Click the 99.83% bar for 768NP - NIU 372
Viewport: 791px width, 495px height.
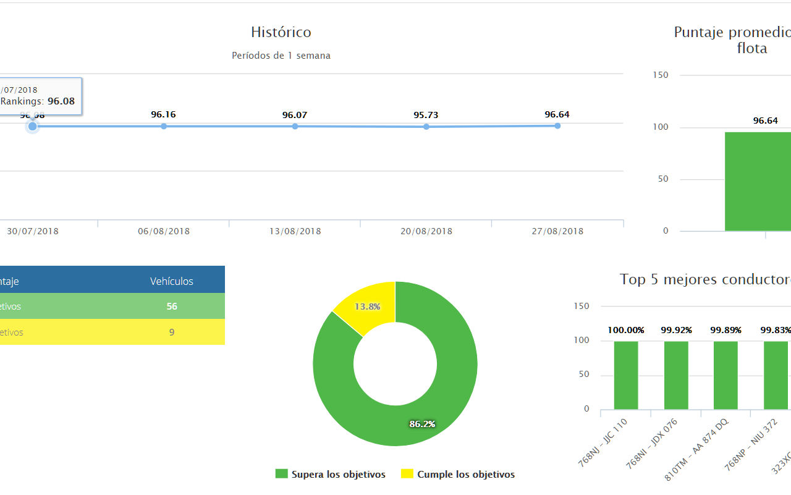776,374
